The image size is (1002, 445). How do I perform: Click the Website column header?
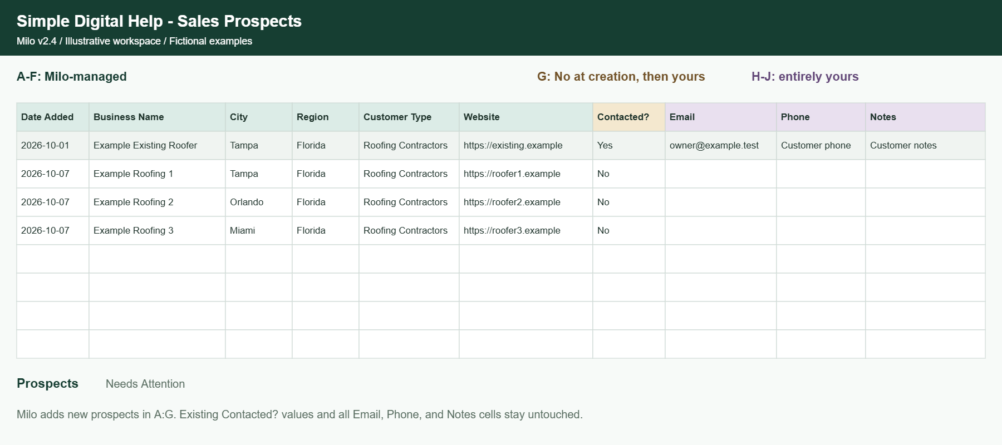click(x=526, y=117)
